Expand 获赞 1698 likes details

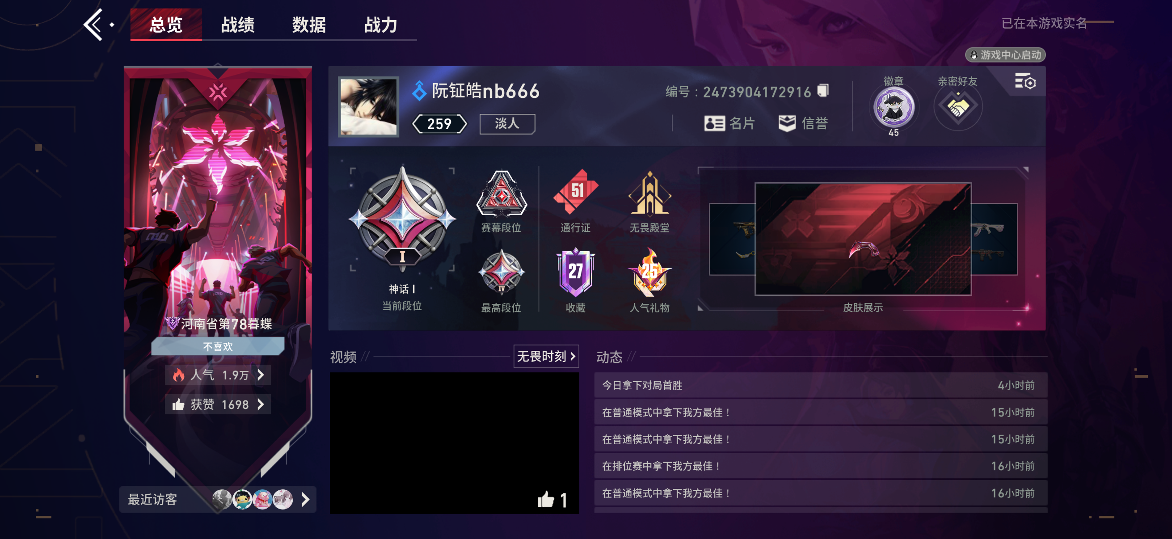tap(218, 404)
